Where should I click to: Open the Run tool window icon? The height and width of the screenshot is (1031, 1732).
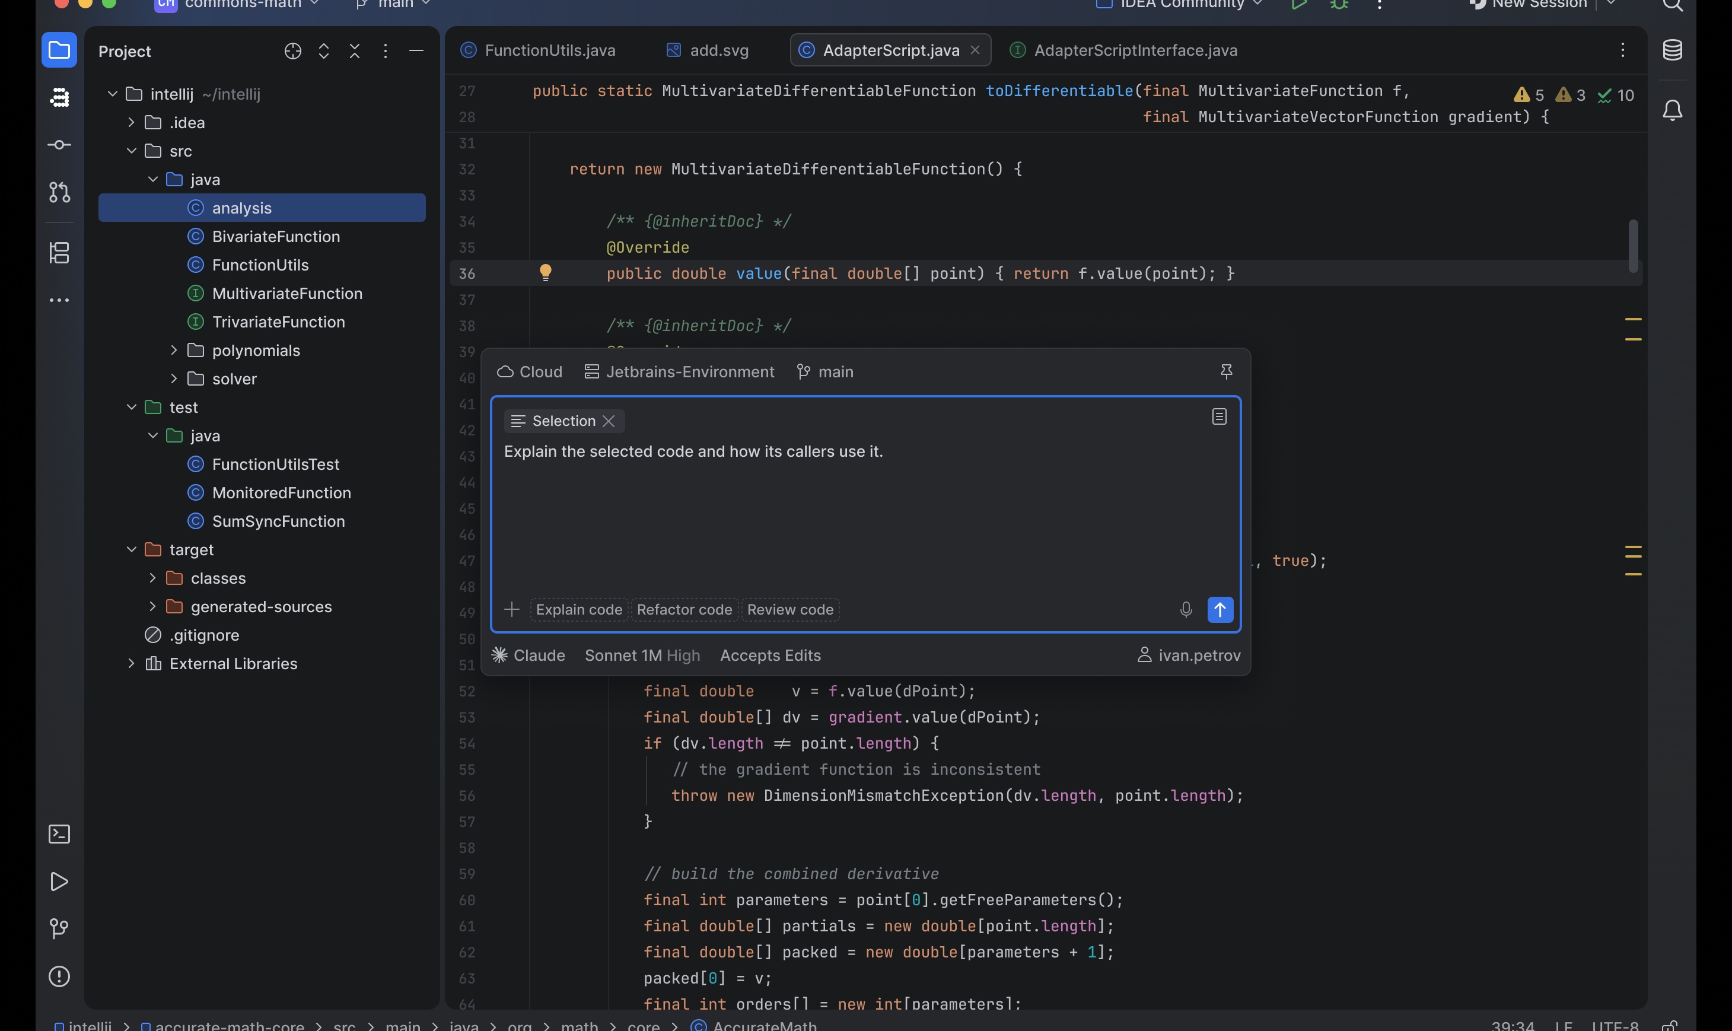[59, 882]
